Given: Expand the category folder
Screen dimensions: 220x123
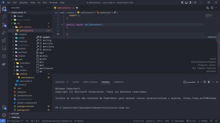Looking at the screenshot, I should pos(22,34).
